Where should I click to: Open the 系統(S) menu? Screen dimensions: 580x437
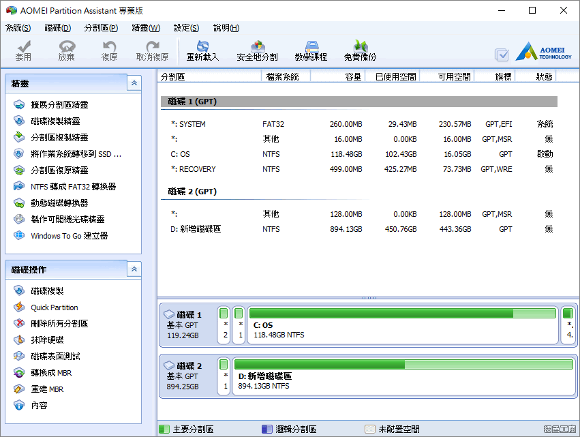coord(18,28)
